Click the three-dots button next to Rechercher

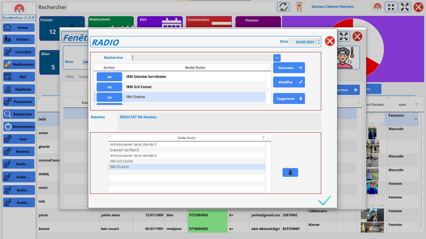click(277, 58)
